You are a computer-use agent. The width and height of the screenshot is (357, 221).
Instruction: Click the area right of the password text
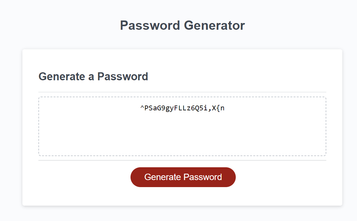[275, 108]
